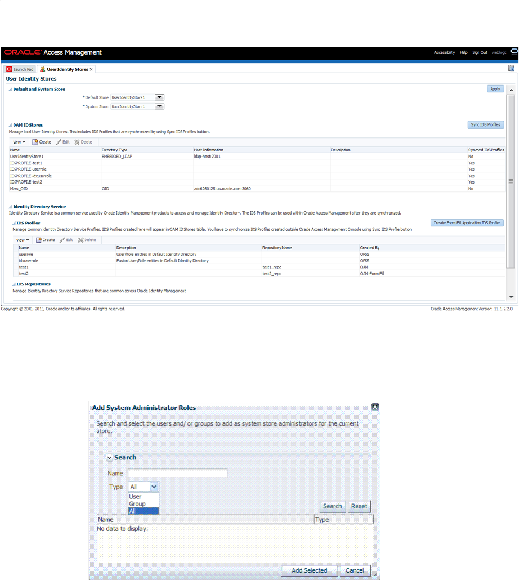Viewport: 520px width, 580px height.
Task: Select the IDSPROFILE-test1 row
Action: pyautogui.click(x=257, y=163)
